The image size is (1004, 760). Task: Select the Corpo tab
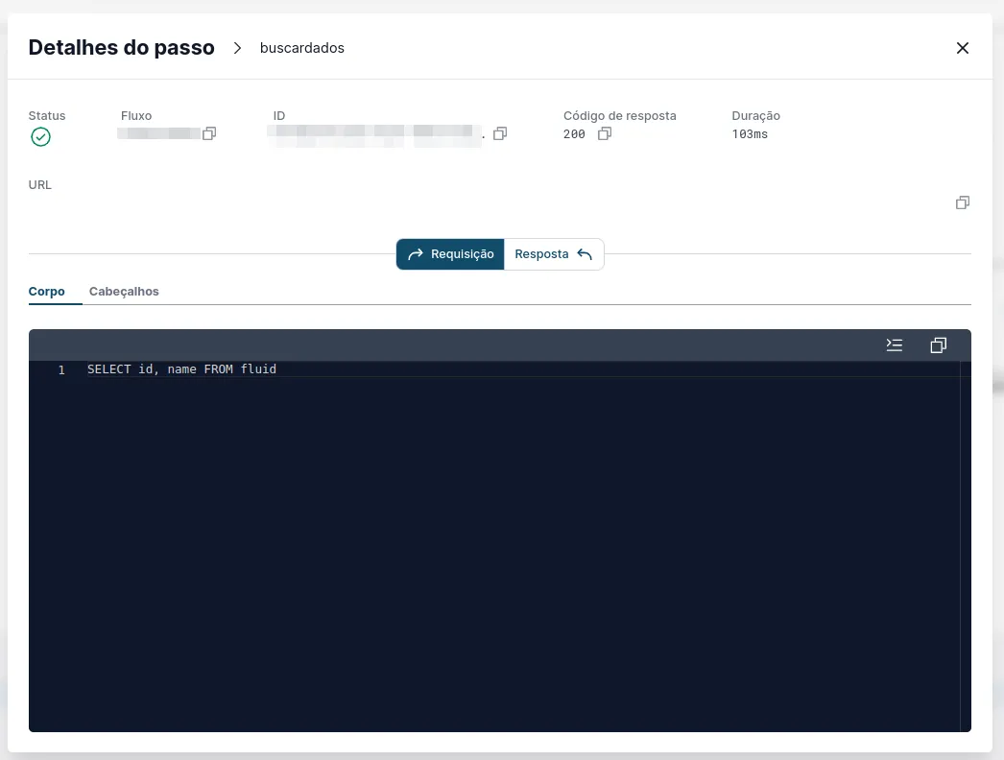click(x=47, y=292)
